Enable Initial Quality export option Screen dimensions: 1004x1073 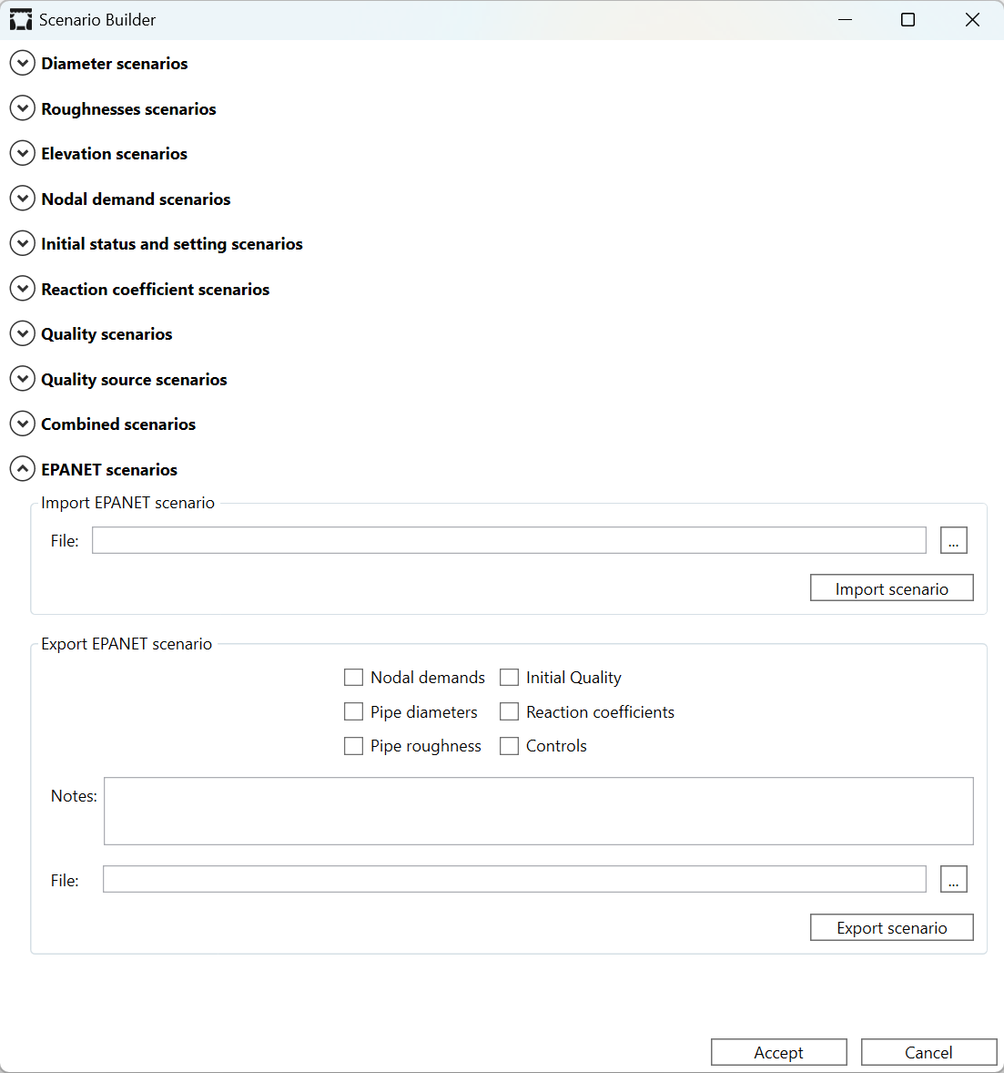point(510,678)
